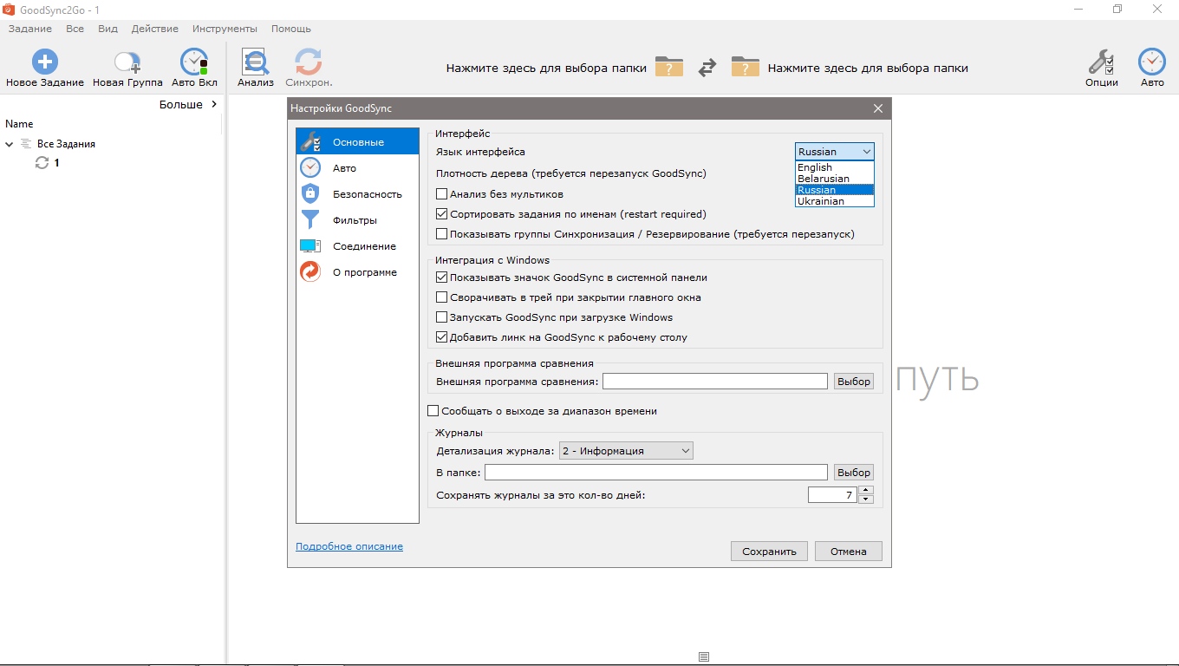Open Детализация журнала dropdown
Image resolution: width=1179 pixels, height=666 pixels.
click(626, 451)
